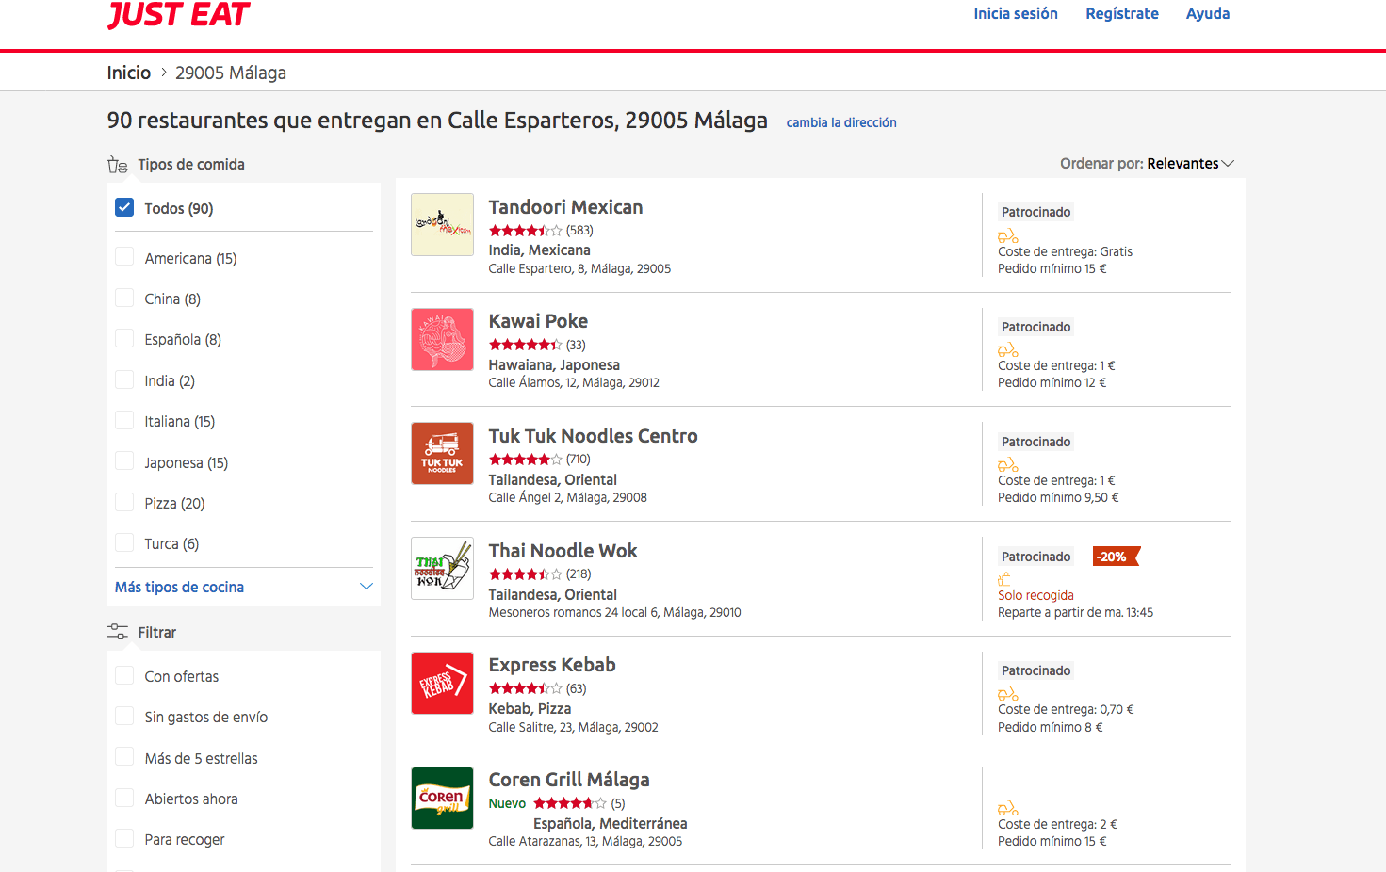
Task: Go to Inicio breadcrumb
Action: 129,73
